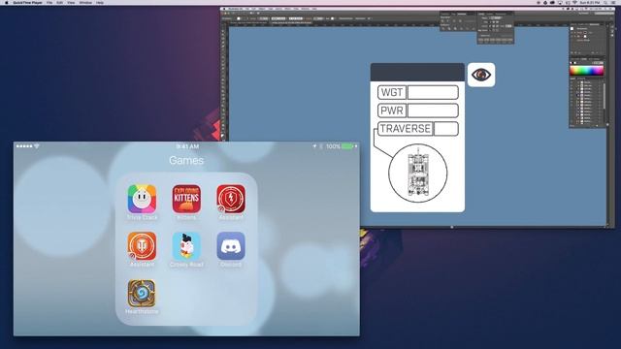
Task: Open the Effect menu in Illustrator
Action: [x=287, y=9]
